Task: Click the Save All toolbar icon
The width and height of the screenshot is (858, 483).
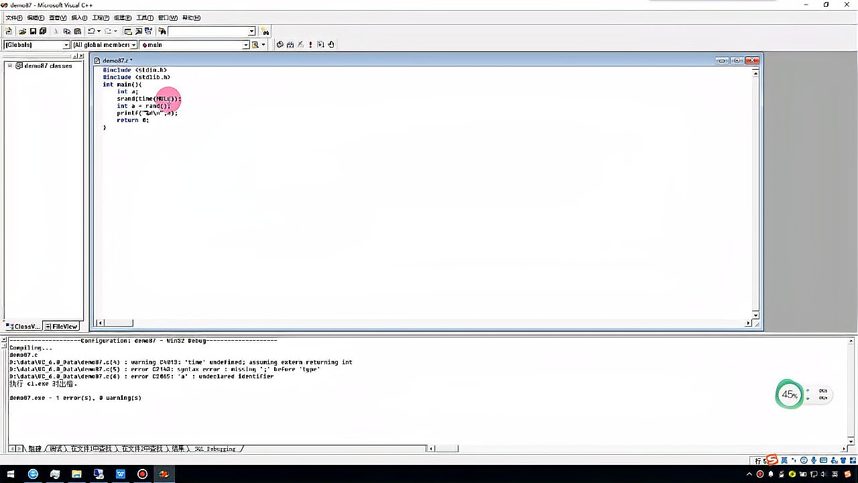Action: [43, 31]
